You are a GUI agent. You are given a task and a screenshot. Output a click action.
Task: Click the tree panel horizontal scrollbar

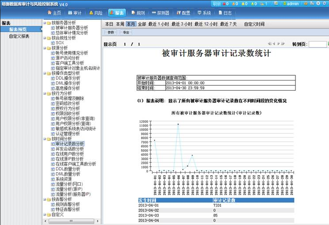click(71, 221)
